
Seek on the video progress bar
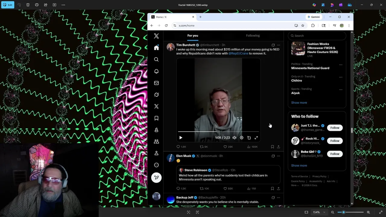(x=218, y=132)
